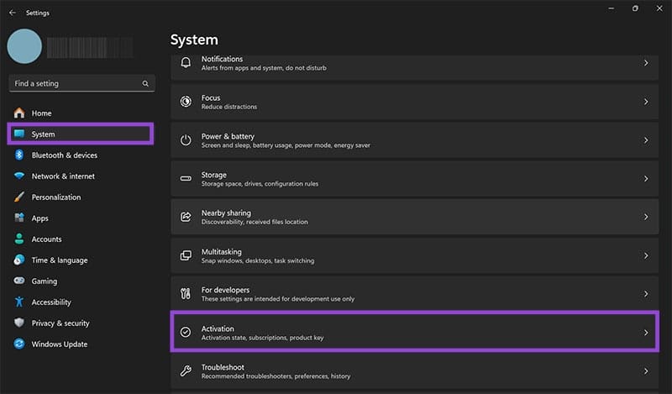The width and height of the screenshot is (672, 394).
Task: Click the Multitasking windows icon
Action: [x=186, y=255]
